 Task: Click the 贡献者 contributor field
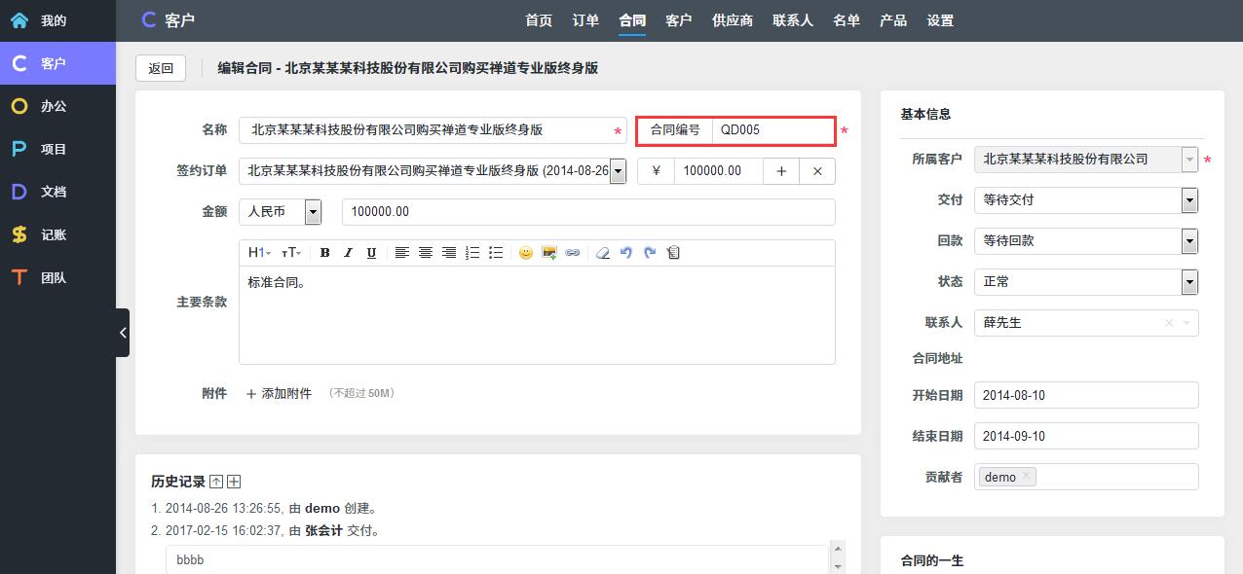pos(1086,477)
